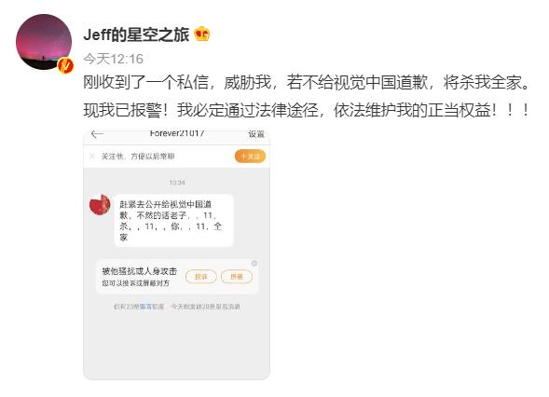Click the 屏蔽 block button

pos(237,277)
